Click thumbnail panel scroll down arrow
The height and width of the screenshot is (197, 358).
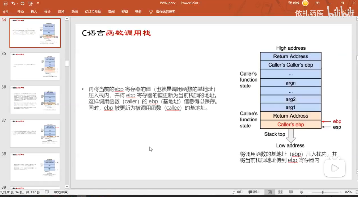(67, 187)
